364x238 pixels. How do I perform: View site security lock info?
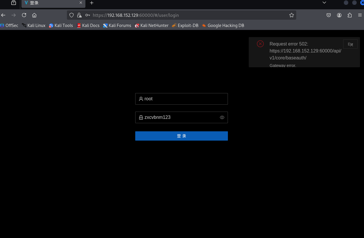(79, 15)
